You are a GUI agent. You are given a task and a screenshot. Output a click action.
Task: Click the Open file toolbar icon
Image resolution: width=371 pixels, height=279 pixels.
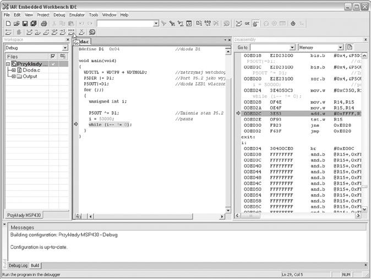point(17,24)
